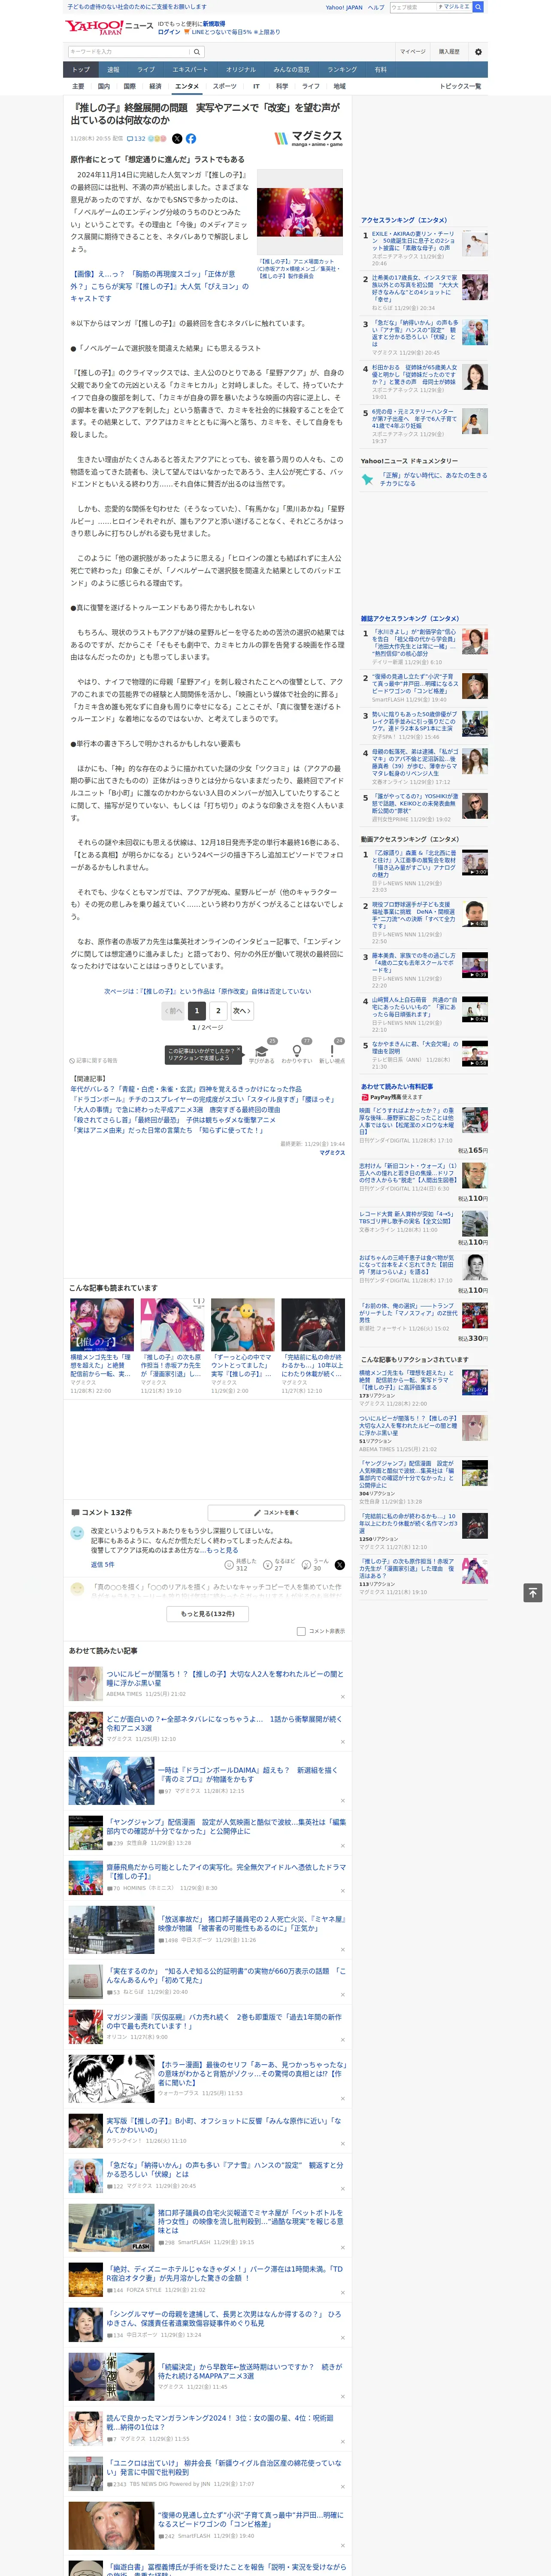Click the 前へ previous page button

coord(173,1011)
